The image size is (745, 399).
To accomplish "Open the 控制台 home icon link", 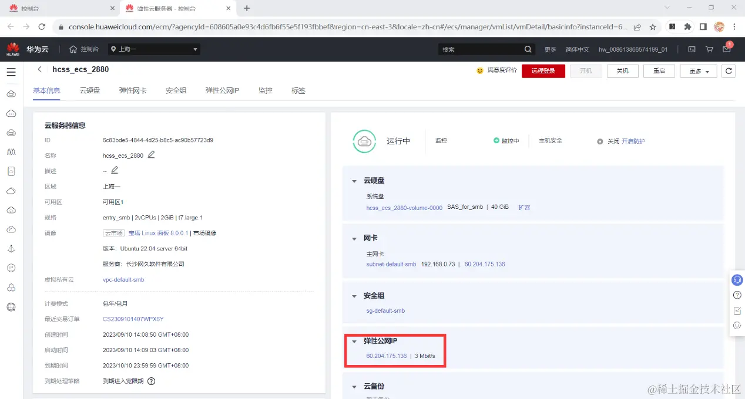I will tap(83, 49).
